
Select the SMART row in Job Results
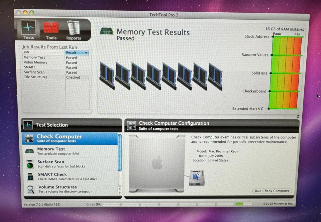point(30,67)
